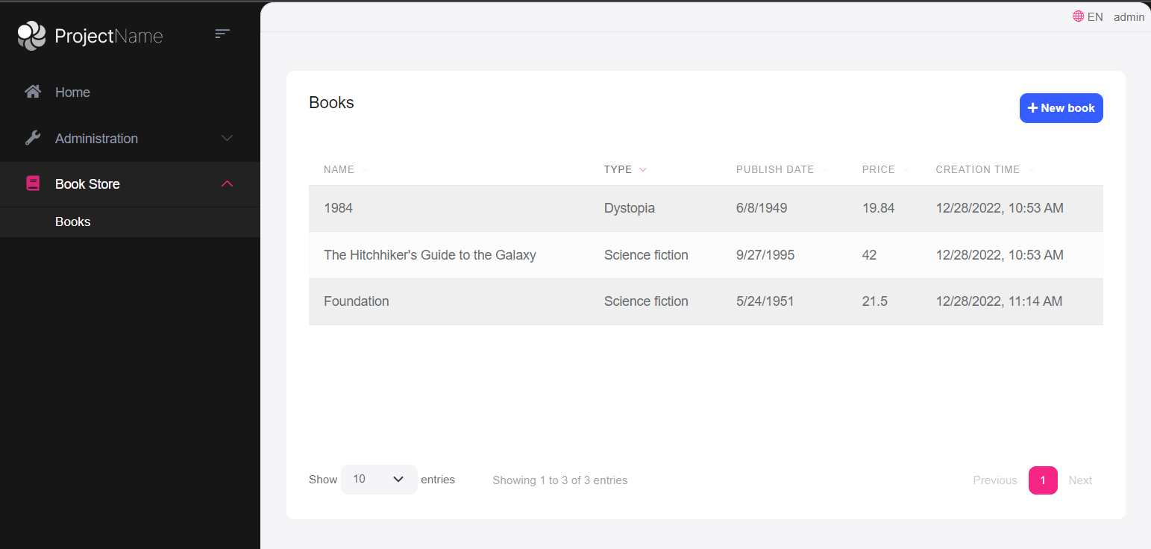Collapse the sidebar using the hamburger icon
Image resolution: width=1151 pixels, height=549 pixels.
222,34
